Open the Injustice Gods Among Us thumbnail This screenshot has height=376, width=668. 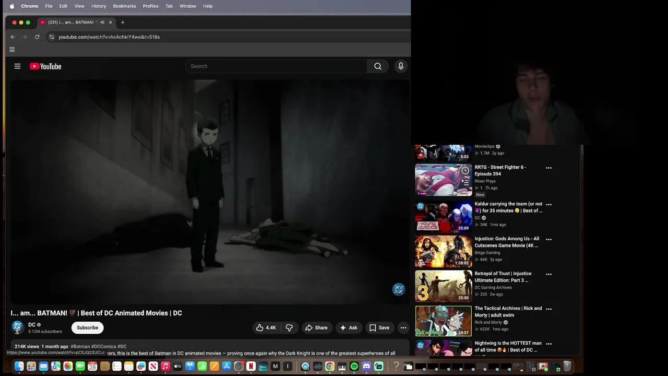[x=443, y=251]
